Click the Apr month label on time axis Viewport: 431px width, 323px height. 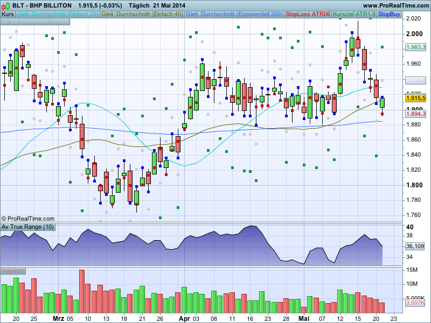coord(184,319)
